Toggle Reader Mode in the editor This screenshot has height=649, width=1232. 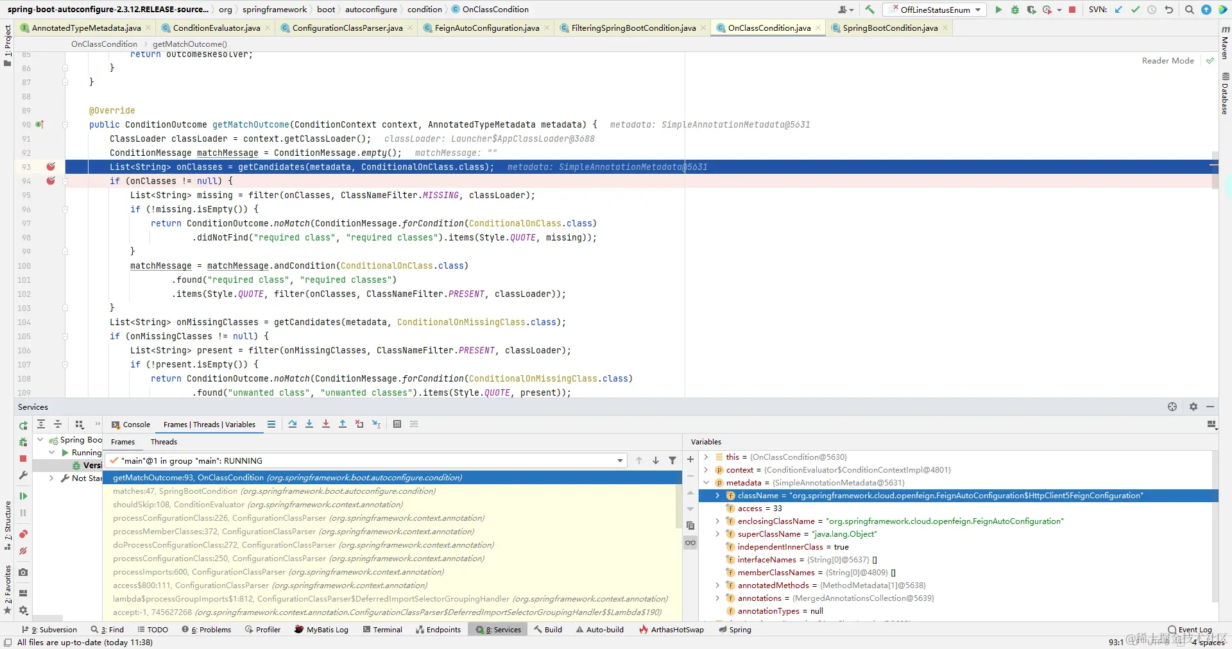pos(1168,61)
